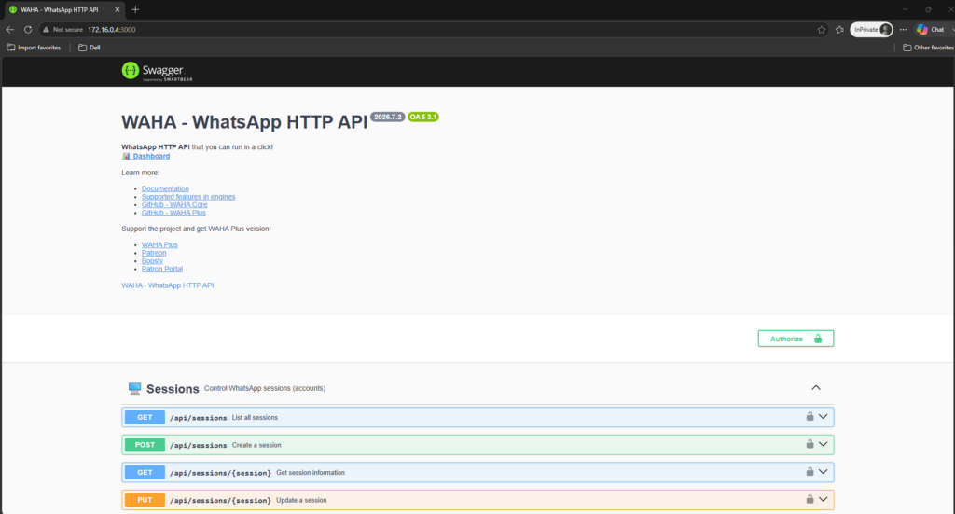Add page to favorites star icon
This screenshot has height=514, width=955.
coord(822,29)
